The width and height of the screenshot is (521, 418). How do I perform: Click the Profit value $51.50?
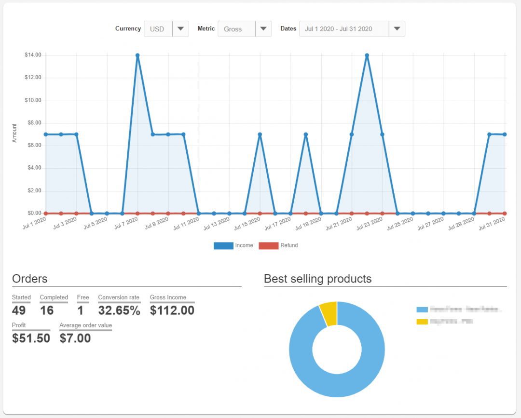pyautogui.click(x=31, y=338)
